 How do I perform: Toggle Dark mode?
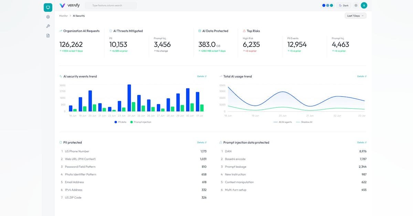344,5
